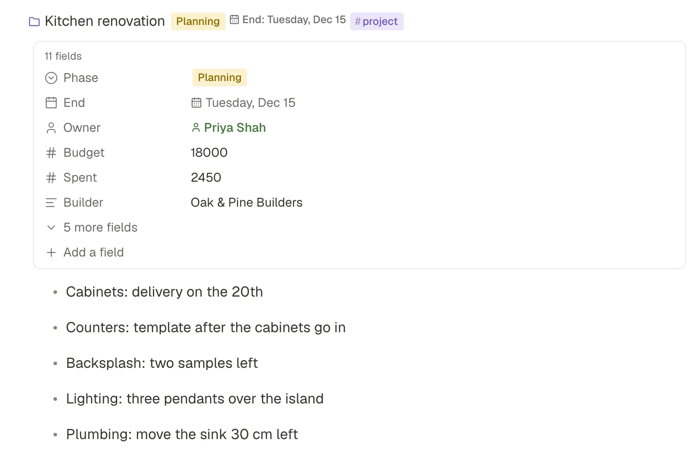
Task: Edit the Budget value 18000
Action: 209,153
